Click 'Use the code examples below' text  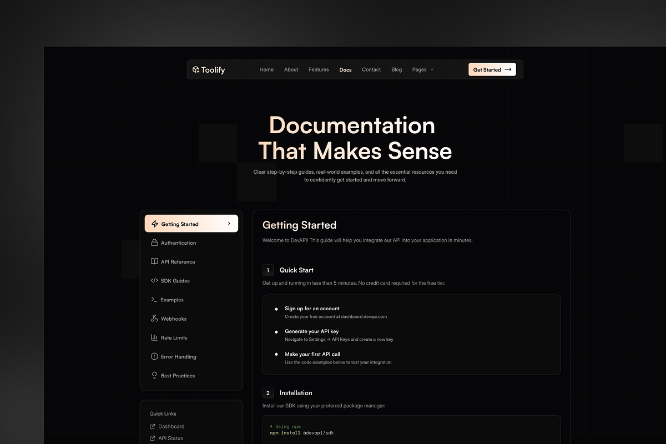coord(338,362)
